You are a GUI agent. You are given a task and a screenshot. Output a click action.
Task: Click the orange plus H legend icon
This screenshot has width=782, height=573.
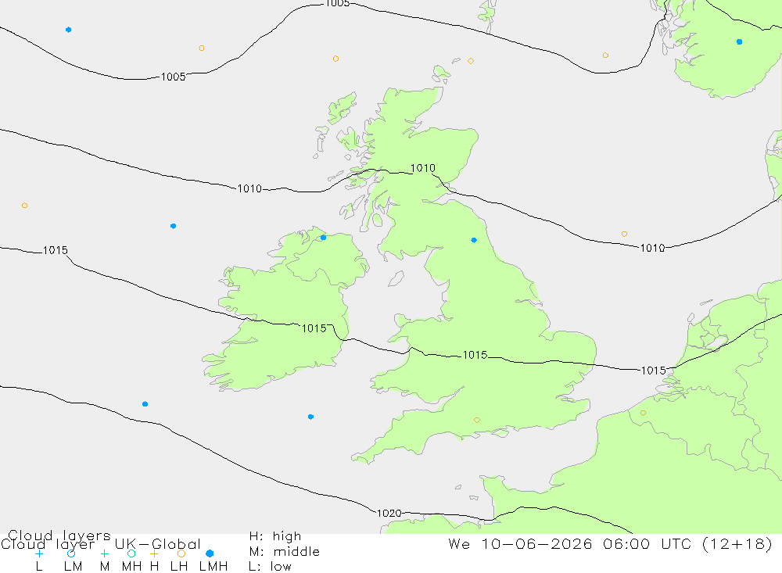[154, 553]
